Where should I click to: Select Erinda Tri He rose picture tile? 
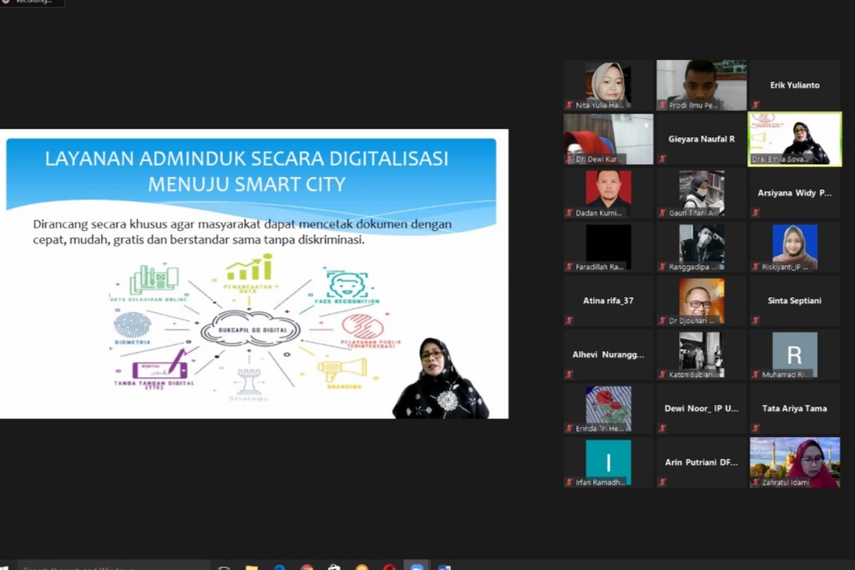[608, 408]
